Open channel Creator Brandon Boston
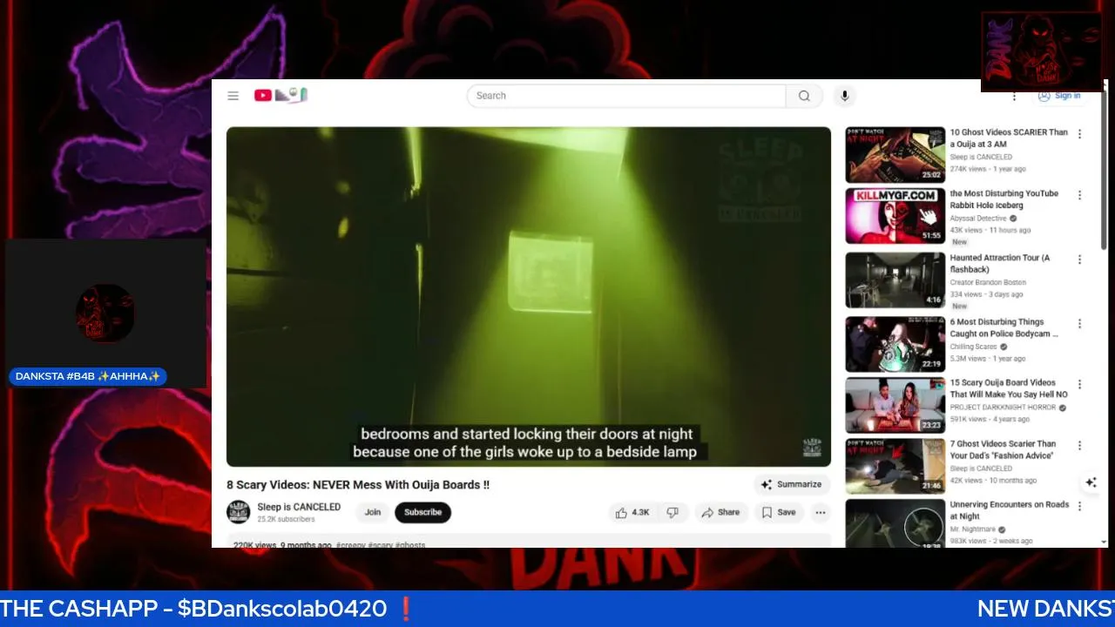Viewport: 1115px width, 627px height. (988, 283)
